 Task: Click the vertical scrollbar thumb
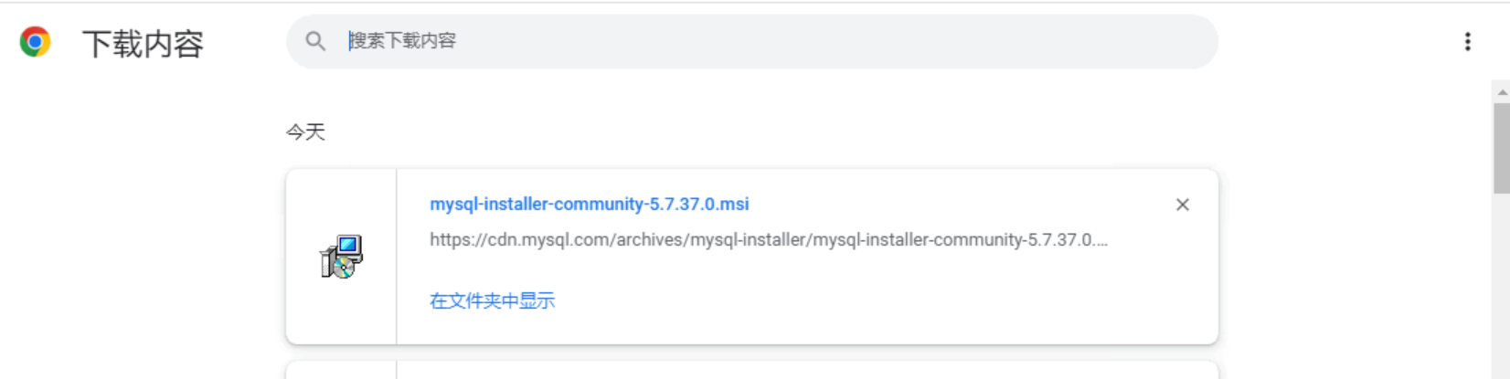pos(1502,146)
